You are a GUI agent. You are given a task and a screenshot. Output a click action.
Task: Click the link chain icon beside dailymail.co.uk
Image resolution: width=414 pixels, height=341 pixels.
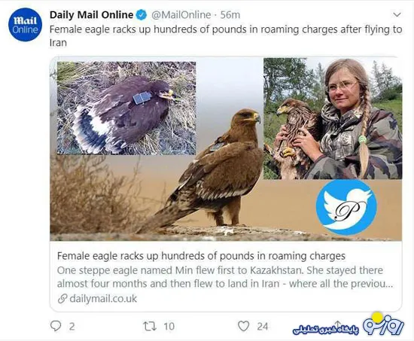[x=62, y=299]
